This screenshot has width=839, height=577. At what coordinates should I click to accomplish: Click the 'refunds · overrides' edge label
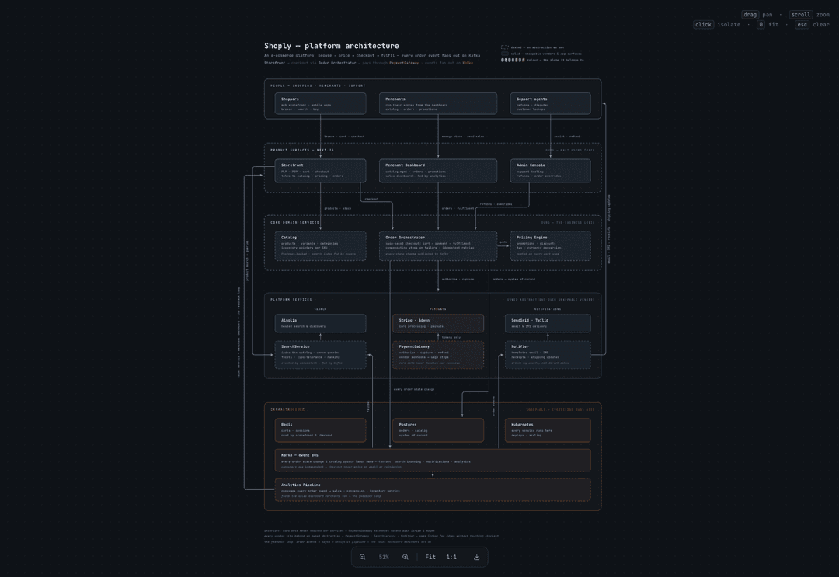pos(496,204)
